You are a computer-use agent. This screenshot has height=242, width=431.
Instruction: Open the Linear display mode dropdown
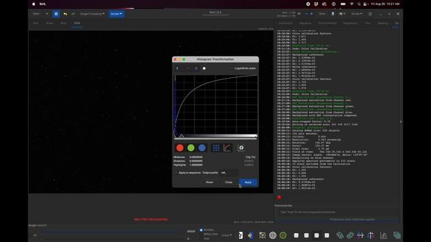[x=226, y=235]
